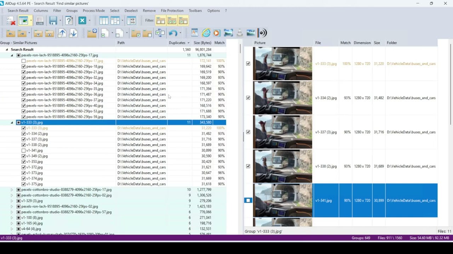The width and height of the screenshot is (453, 254).
Task: Open the Columns menu
Action: point(41,11)
